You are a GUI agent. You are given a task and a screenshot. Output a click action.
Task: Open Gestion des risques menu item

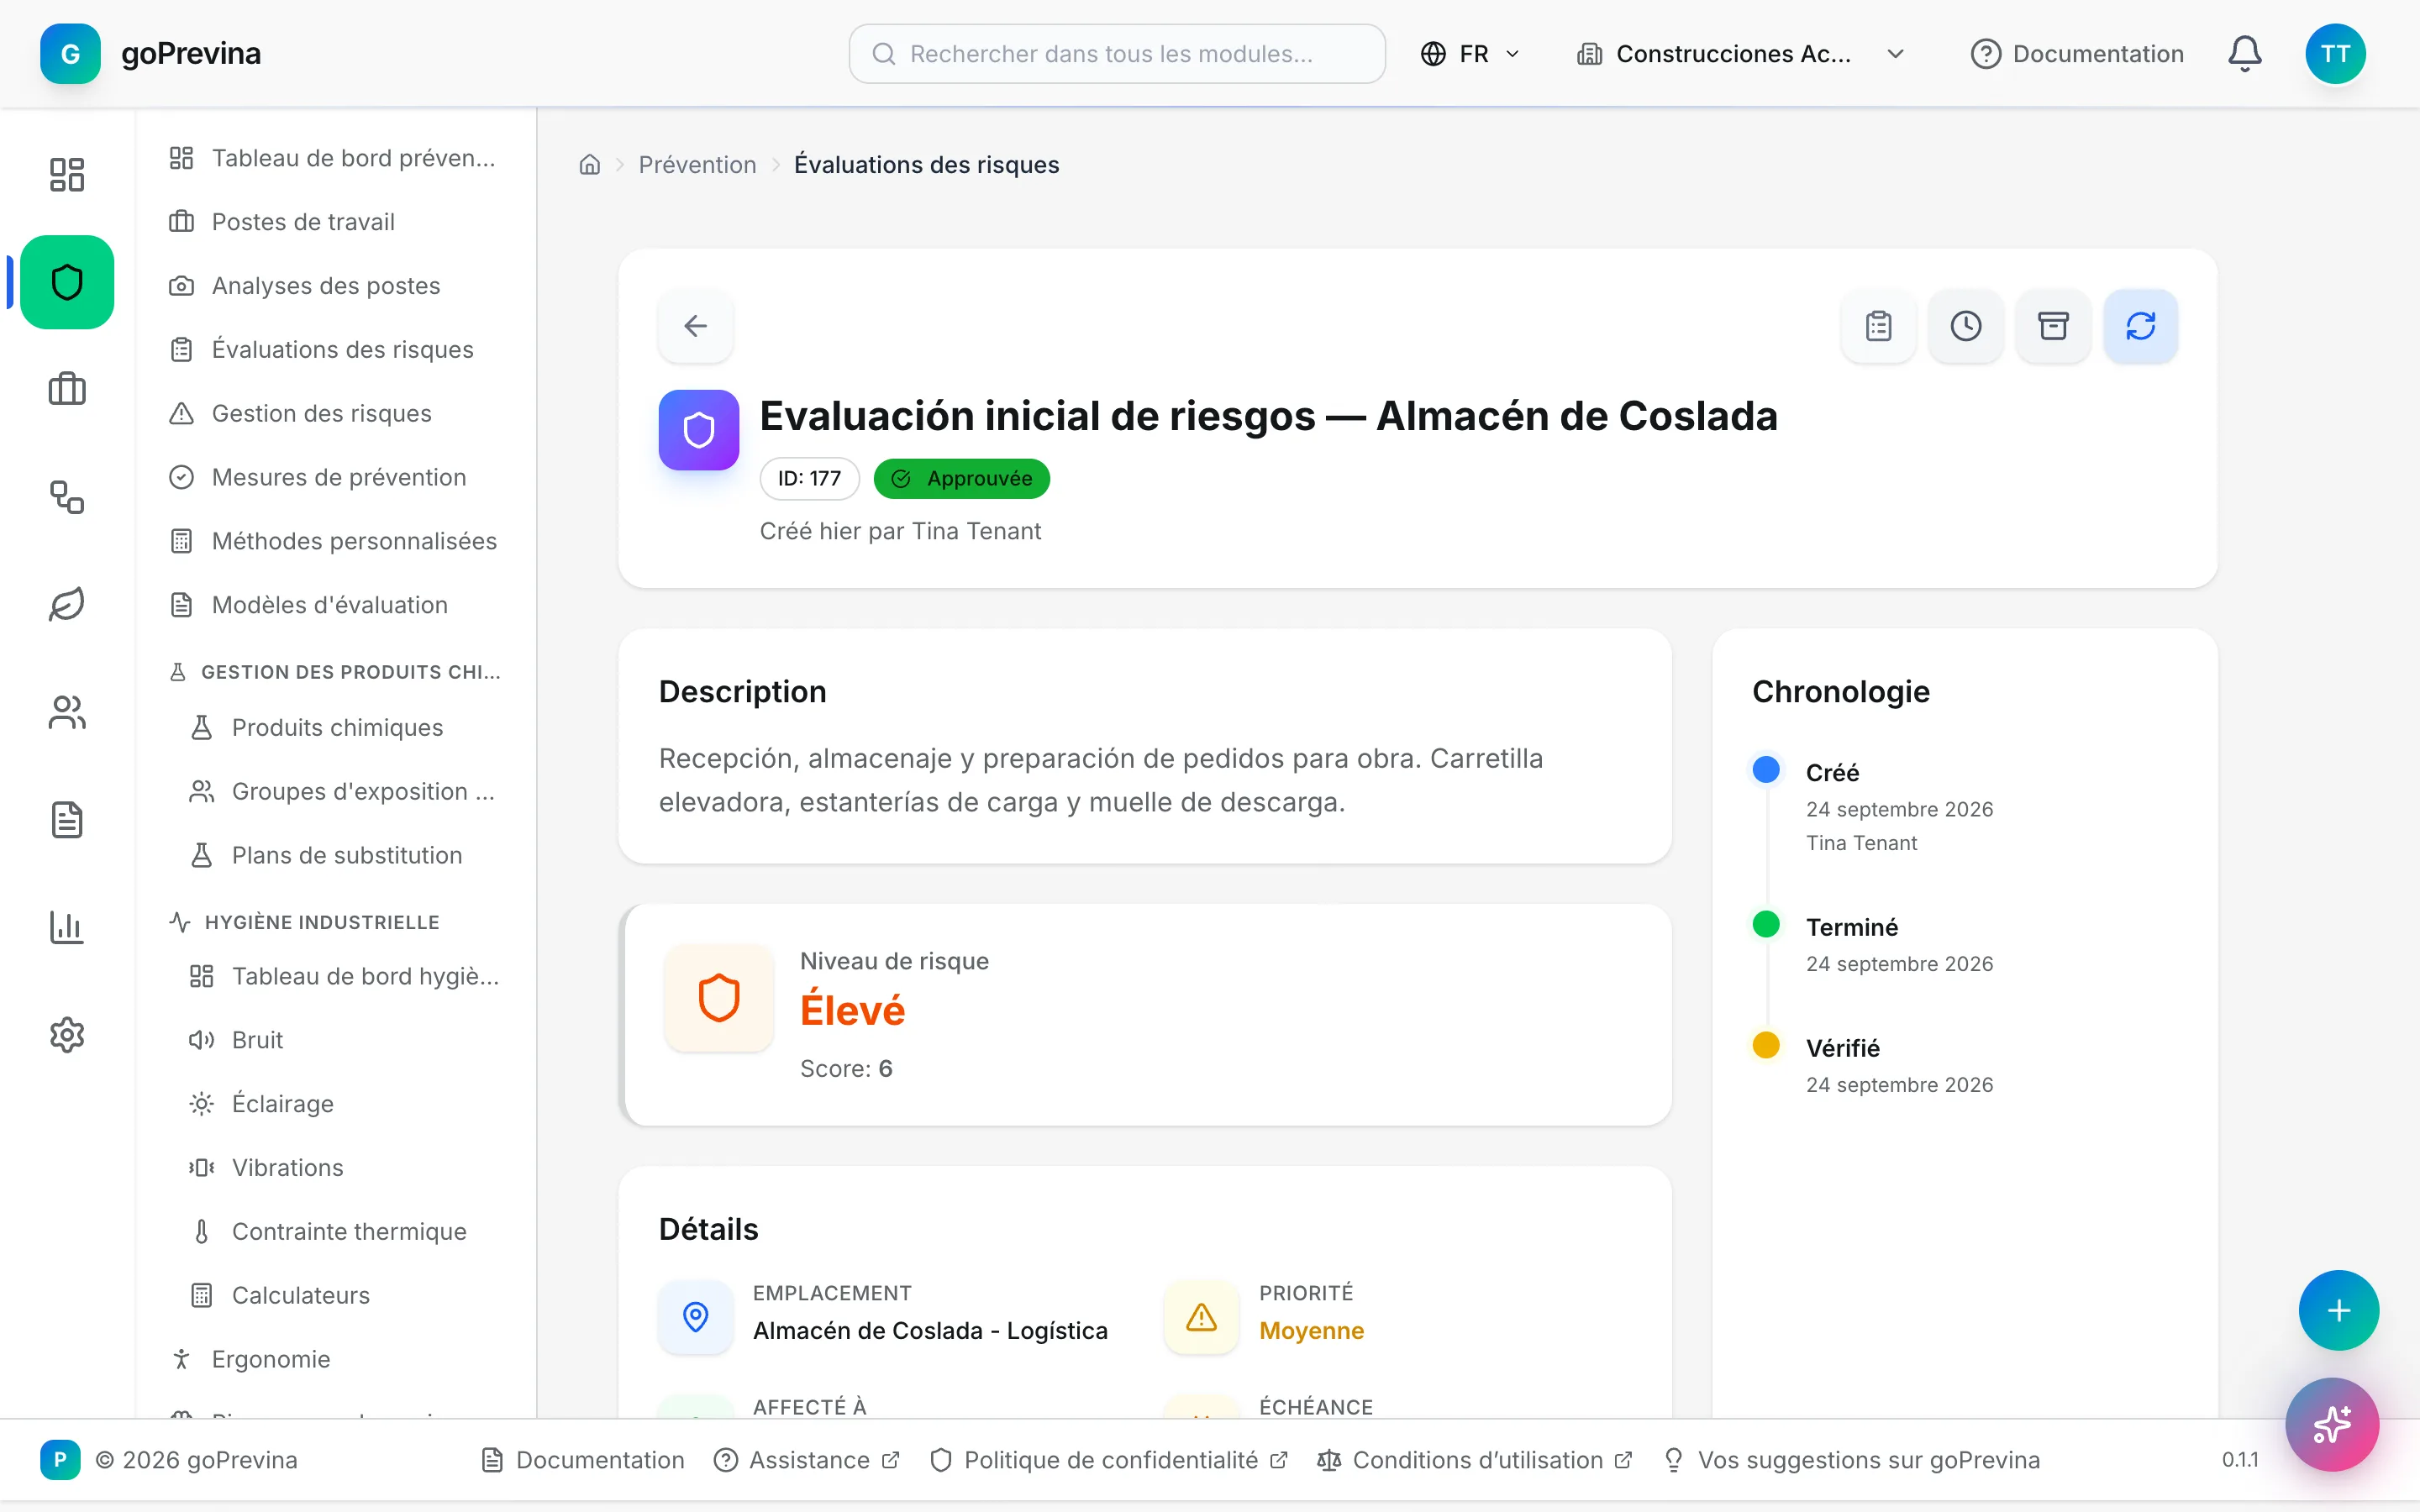coord(336,413)
